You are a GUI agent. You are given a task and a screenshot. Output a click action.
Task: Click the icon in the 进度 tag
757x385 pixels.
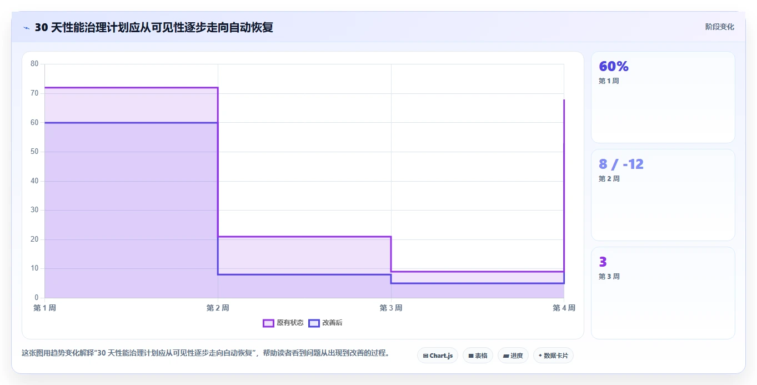[x=507, y=356]
